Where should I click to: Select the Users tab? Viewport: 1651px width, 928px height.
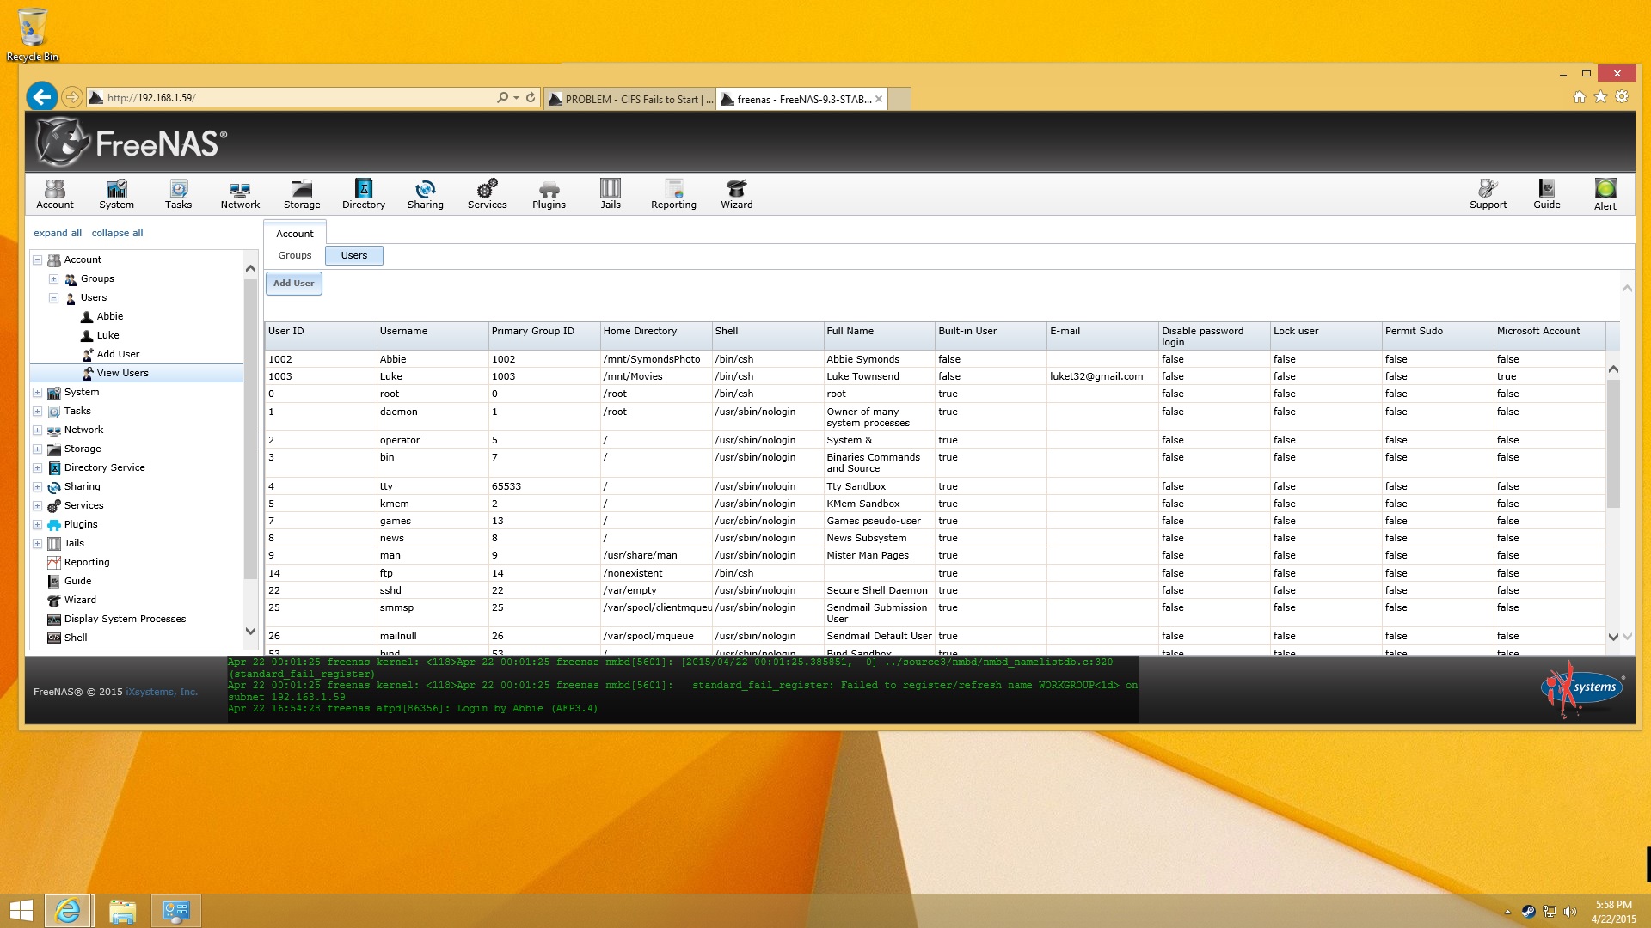[353, 255]
